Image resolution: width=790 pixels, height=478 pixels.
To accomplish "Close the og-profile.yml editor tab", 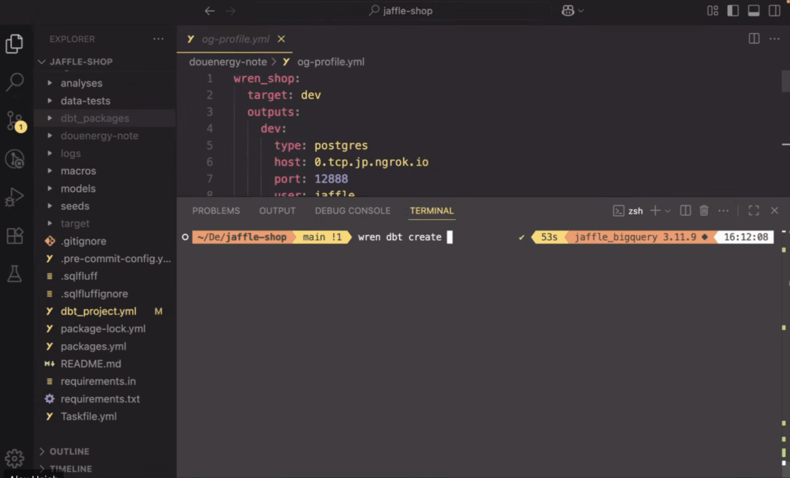I will pos(281,39).
